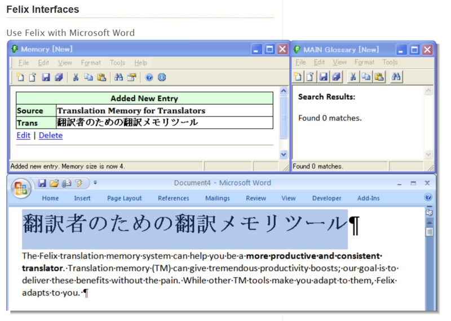Switch to Page Layout tab in Word
Screen dimensions: 451x321
pos(124,198)
